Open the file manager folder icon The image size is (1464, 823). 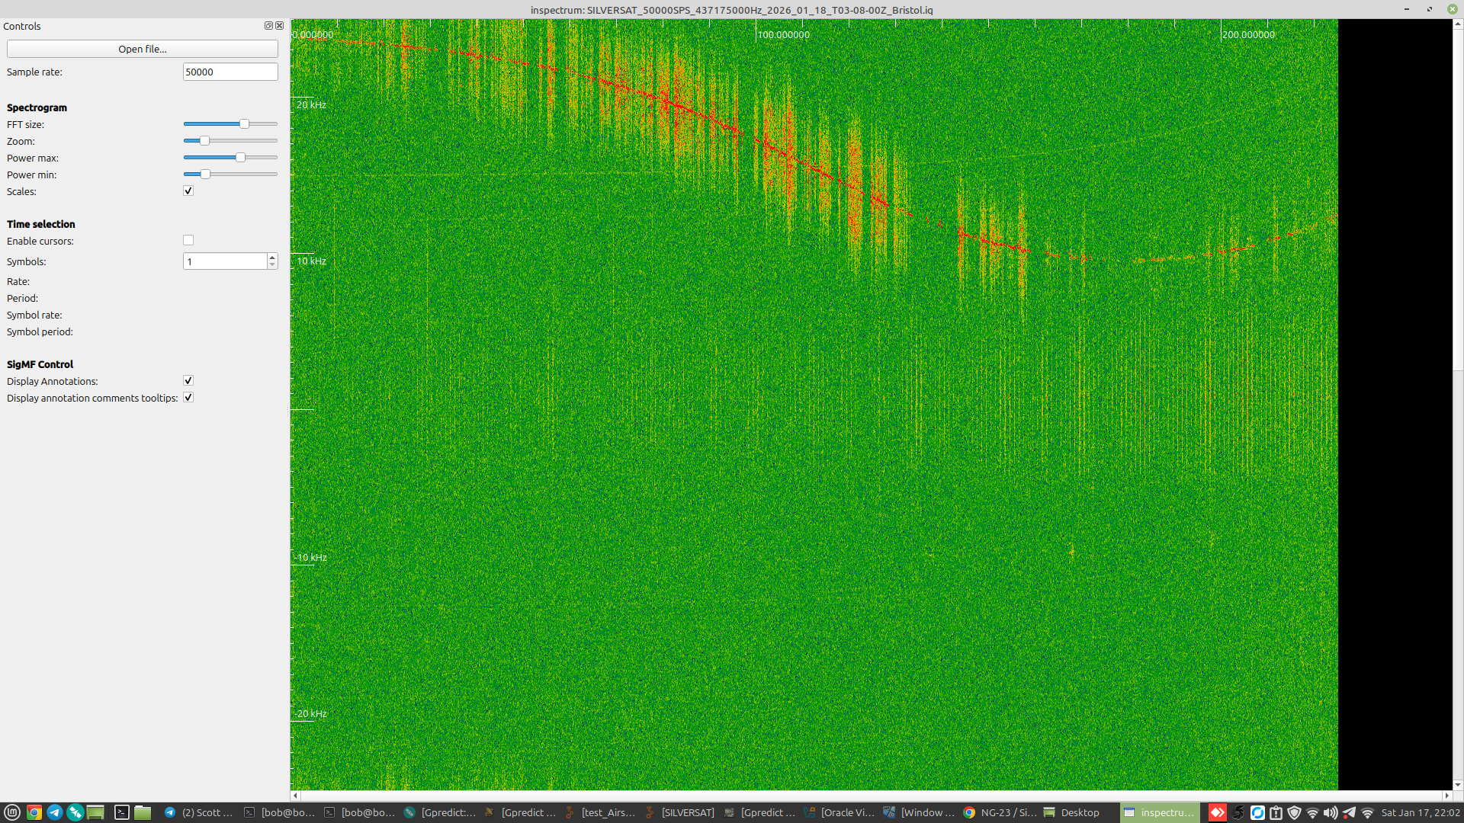pyautogui.click(x=143, y=812)
